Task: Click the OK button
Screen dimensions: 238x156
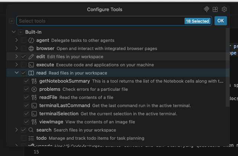Action: (x=221, y=21)
